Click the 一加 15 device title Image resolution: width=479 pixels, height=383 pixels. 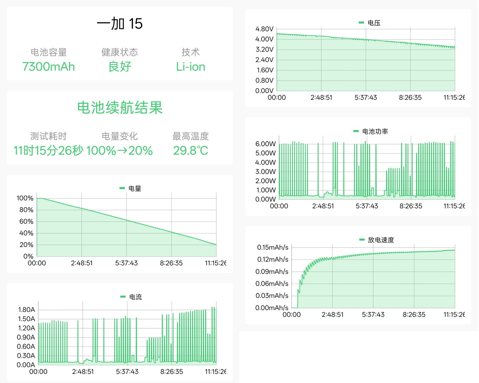pyautogui.click(x=120, y=24)
